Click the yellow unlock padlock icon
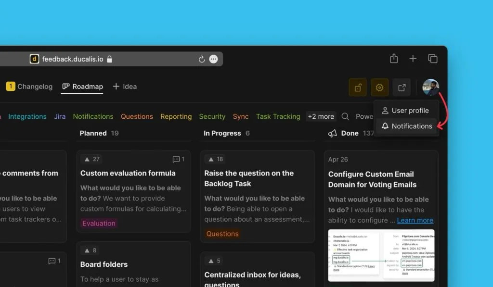 (358, 87)
